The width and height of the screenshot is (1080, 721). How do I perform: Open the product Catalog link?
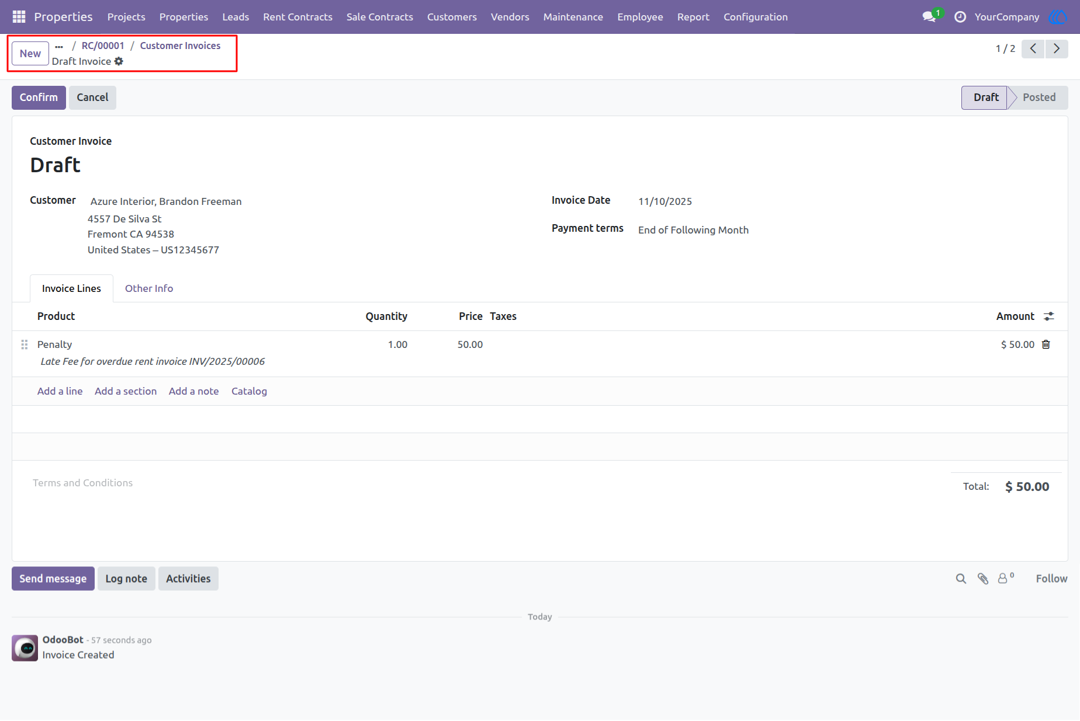249,391
